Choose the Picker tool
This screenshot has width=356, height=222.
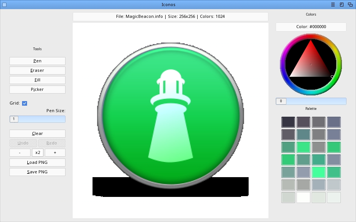pos(37,90)
